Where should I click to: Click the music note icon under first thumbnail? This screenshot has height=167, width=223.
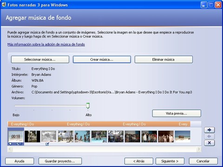tap(21, 144)
